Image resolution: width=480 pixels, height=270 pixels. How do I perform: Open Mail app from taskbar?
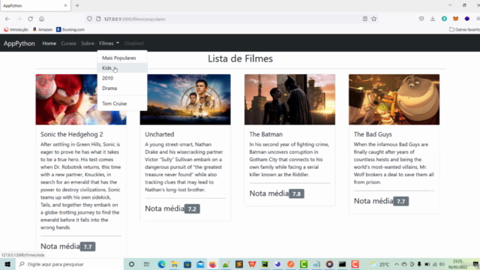click(200, 264)
